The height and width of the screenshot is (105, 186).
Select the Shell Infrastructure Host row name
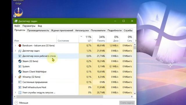(x=34, y=87)
